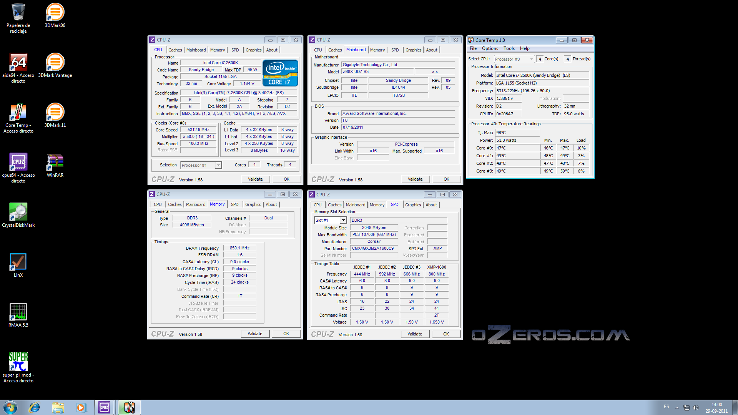
Task: Open Core Temp Tools menu
Action: click(x=509, y=48)
